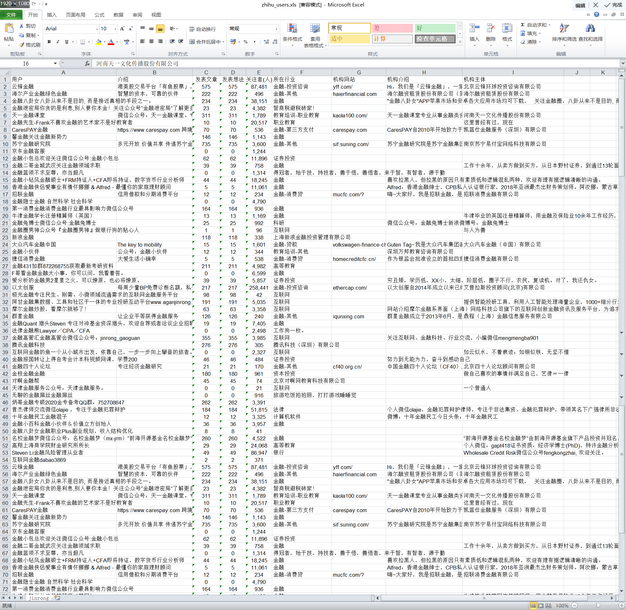Toggle align text left
The height and width of the screenshot is (610, 626).
tap(143, 41)
